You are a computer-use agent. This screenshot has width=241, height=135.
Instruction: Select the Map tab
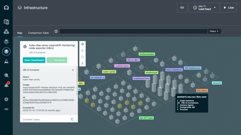(20, 32)
